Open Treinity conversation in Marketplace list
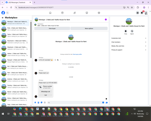The image size is (151, 121). [x=15, y=86]
